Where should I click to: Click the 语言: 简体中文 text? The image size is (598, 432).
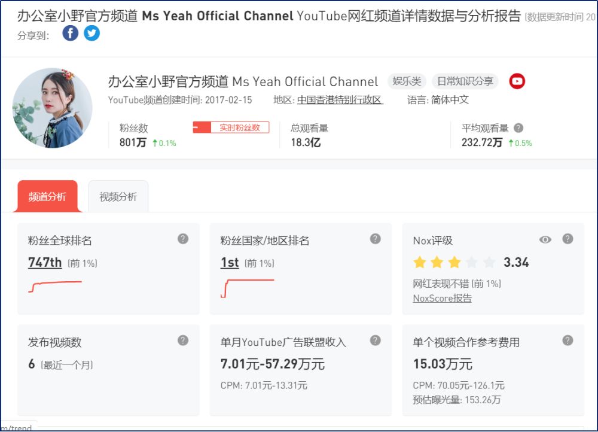(438, 100)
